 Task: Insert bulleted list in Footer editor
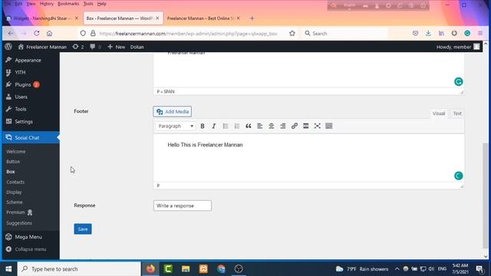(x=226, y=126)
